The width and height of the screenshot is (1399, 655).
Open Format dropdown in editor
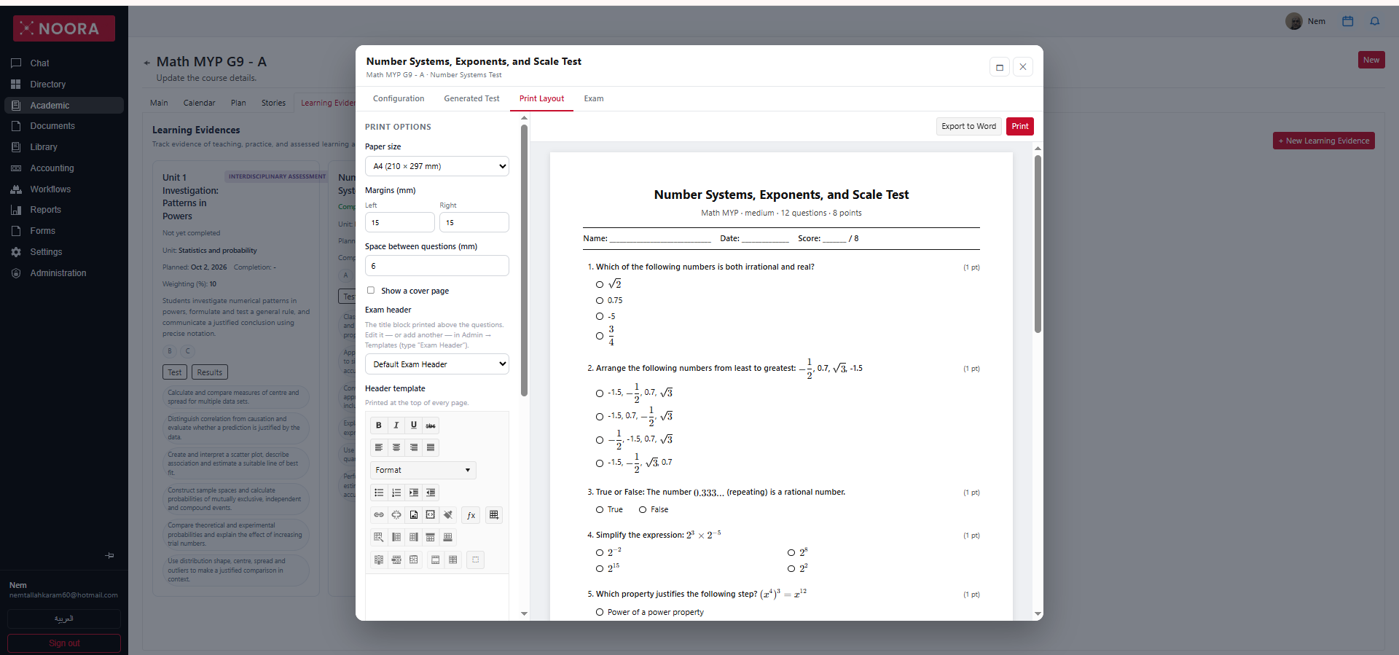(423, 470)
